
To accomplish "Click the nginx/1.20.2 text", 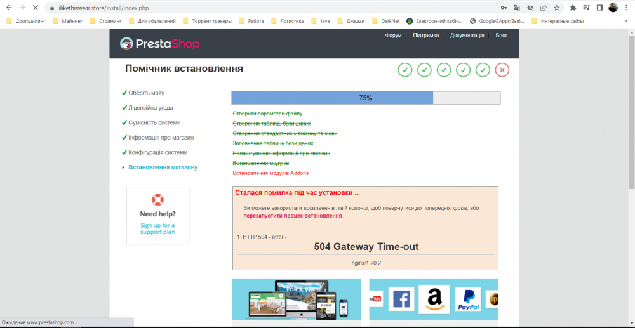I will pos(366,263).
